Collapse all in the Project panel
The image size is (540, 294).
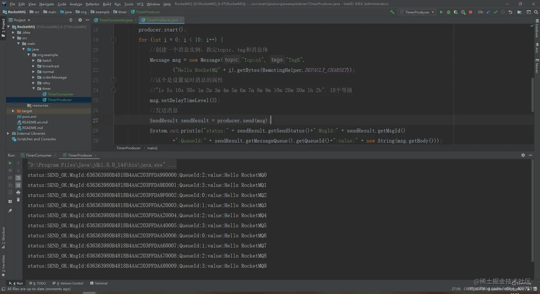(71, 20)
